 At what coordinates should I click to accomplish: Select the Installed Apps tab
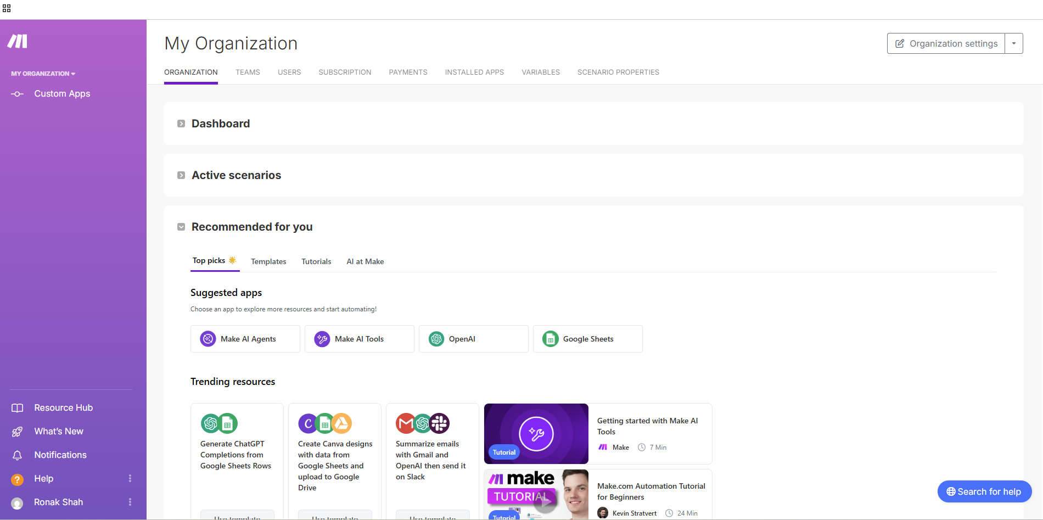coord(475,72)
